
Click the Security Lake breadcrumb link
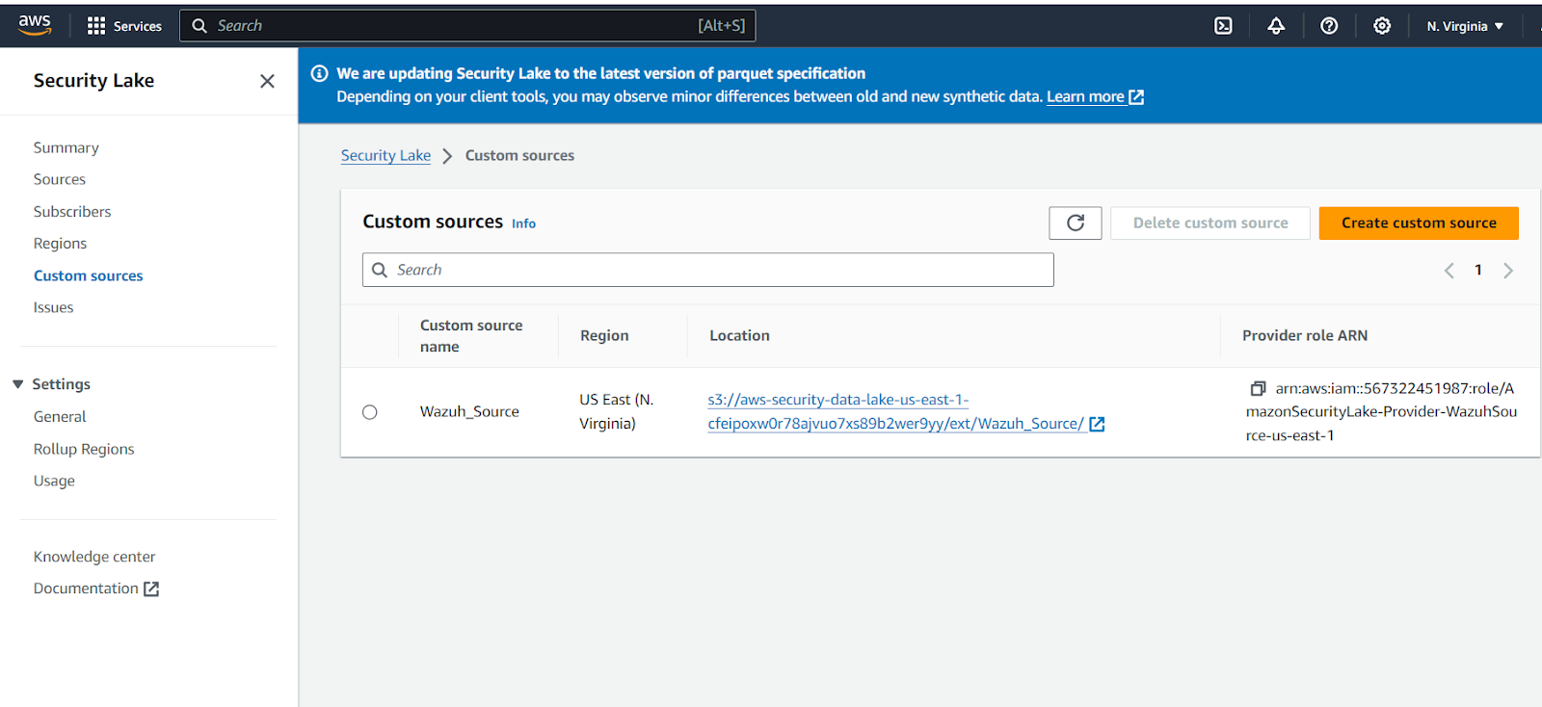click(385, 155)
